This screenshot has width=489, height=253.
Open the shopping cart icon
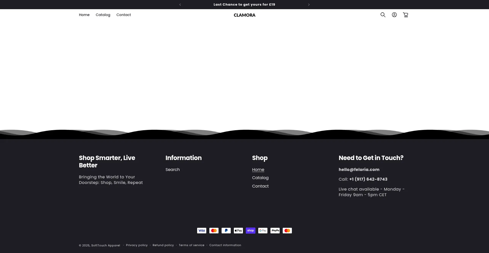coord(405,15)
